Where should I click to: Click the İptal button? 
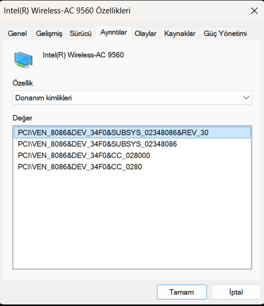tap(236, 292)
